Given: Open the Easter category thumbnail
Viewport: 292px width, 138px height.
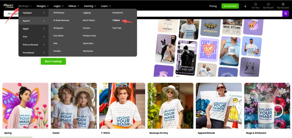Looking at the screenshot, I should [74, 106].
